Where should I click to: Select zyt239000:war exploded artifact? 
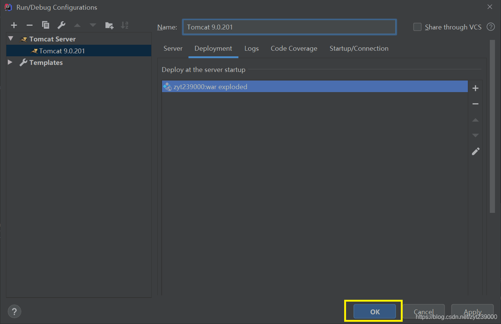click(x=315, y=86)
